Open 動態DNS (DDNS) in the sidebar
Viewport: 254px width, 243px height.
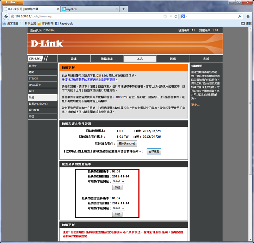coord(42,104)
